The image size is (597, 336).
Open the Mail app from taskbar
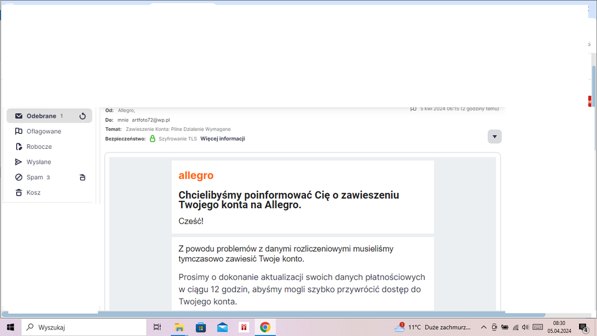tap(222, 327)
